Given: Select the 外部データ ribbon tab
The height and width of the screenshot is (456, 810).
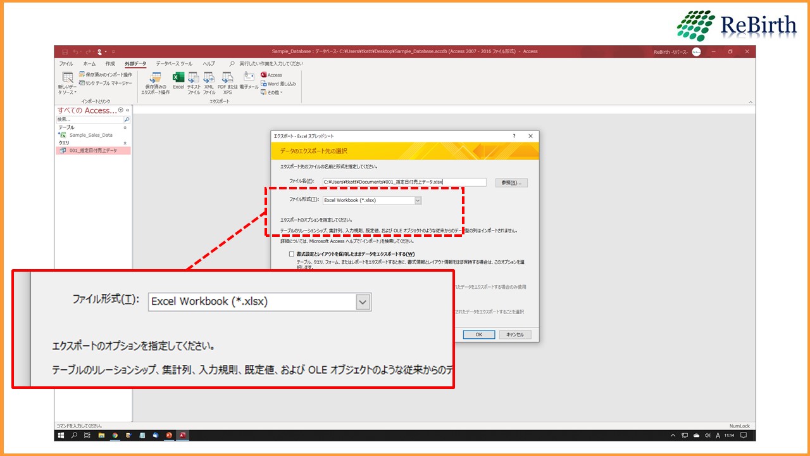Looking at the screenshot, I should [x=135, y=63].
